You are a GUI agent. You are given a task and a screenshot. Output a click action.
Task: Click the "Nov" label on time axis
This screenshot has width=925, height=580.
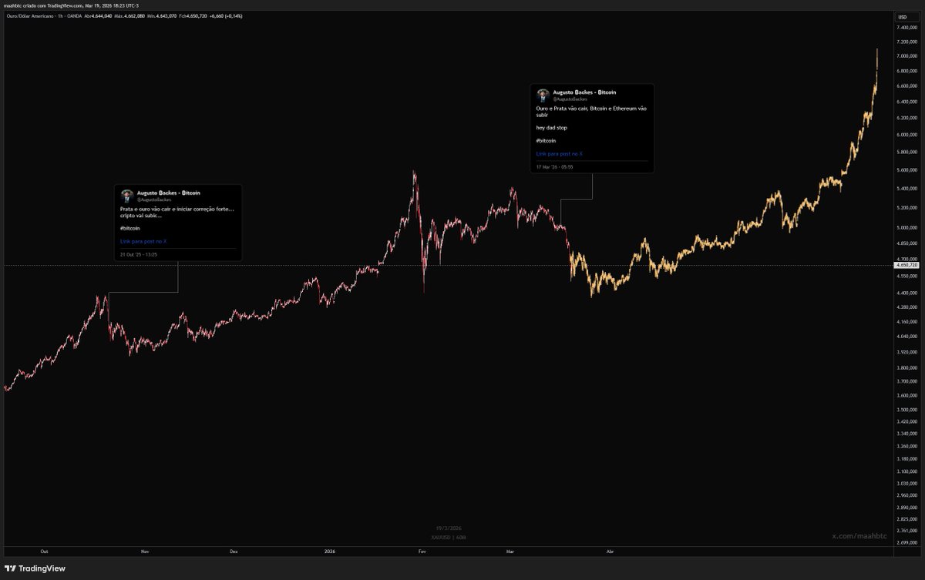click(x=144, y=552)
